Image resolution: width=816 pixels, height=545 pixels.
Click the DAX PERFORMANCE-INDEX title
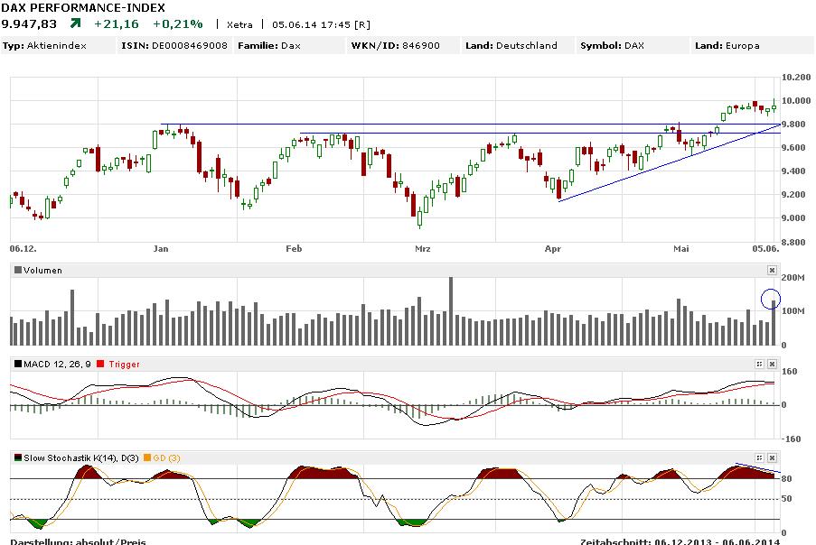tap(83, 8)
